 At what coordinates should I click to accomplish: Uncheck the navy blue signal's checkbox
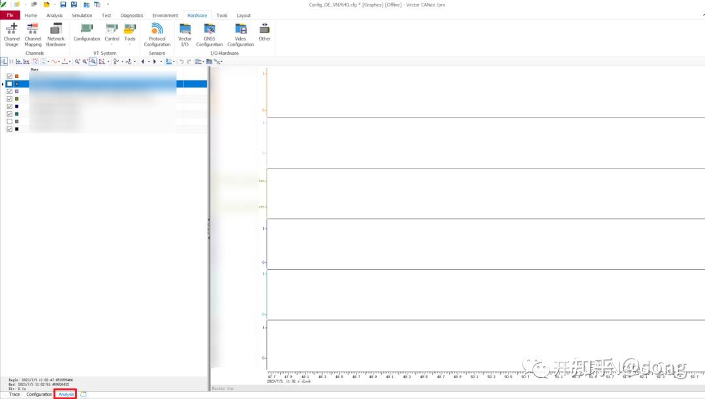click(x=9, y=106)
